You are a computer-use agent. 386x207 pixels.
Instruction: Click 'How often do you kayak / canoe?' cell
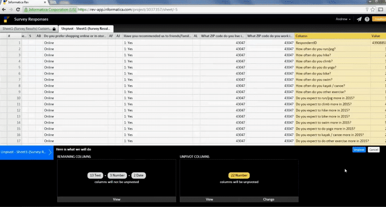click(332, 86)
